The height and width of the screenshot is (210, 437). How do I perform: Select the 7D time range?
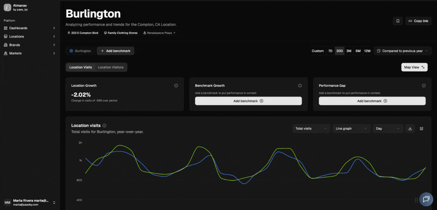click(330, 51)
